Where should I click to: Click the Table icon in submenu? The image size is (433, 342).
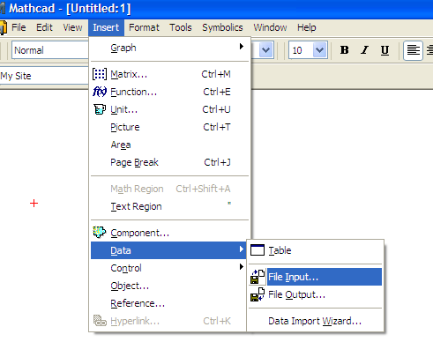[258, 250]
